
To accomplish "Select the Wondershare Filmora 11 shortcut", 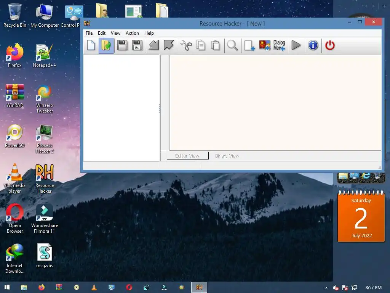I will [x=45, y=219].
